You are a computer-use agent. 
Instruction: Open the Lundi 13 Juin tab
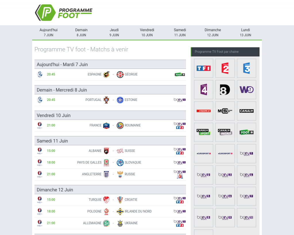245,32
